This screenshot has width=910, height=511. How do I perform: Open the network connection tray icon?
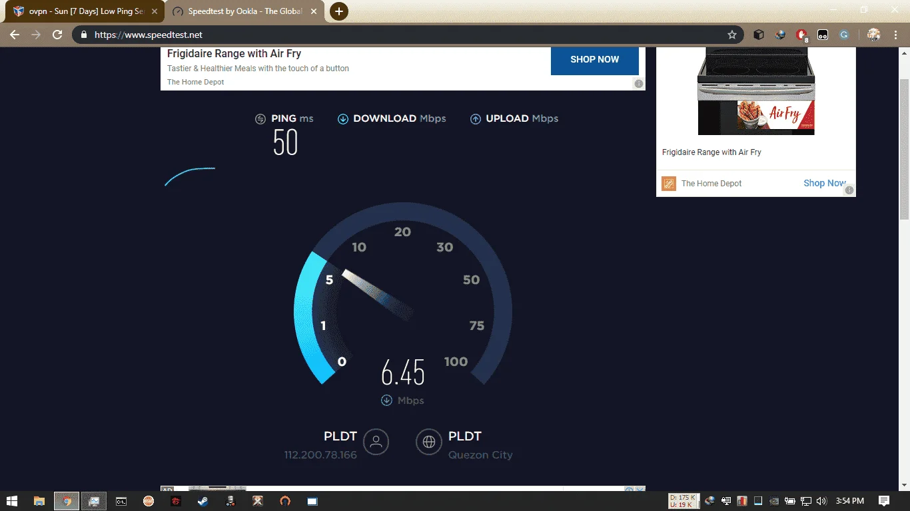click(806, 501)
